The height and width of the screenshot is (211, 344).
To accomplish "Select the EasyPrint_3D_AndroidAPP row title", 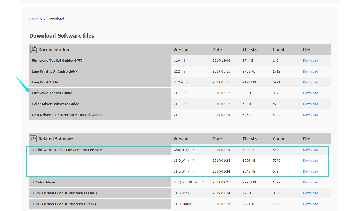I will point(55,71).
